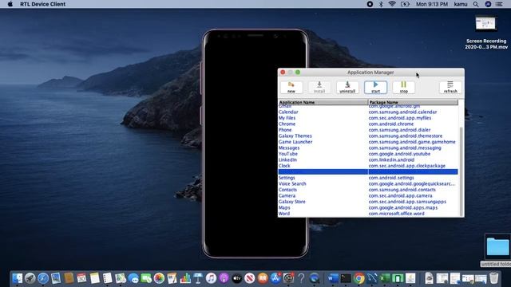Click package com.microsoft.office.word
Viewport: 511px width, 287px height.
coord(396,214)
